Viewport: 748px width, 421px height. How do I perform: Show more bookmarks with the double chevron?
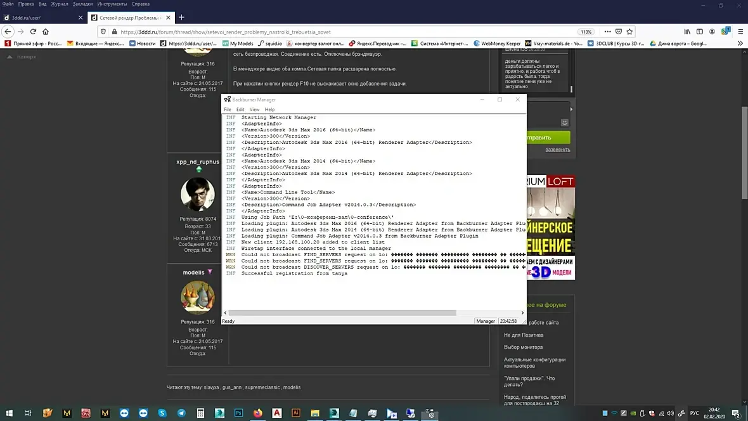[740, 44]
